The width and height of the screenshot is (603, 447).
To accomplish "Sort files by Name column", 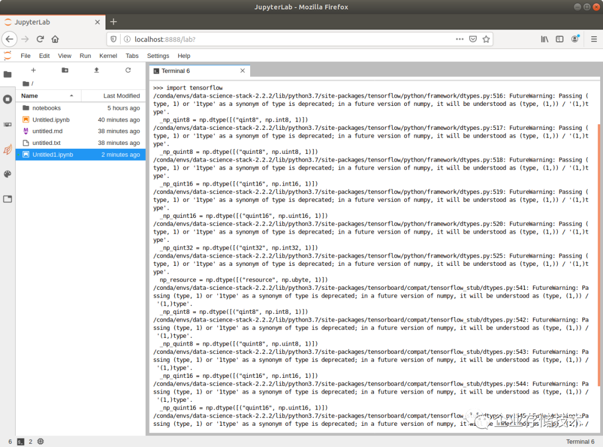I will coord(49,96).
